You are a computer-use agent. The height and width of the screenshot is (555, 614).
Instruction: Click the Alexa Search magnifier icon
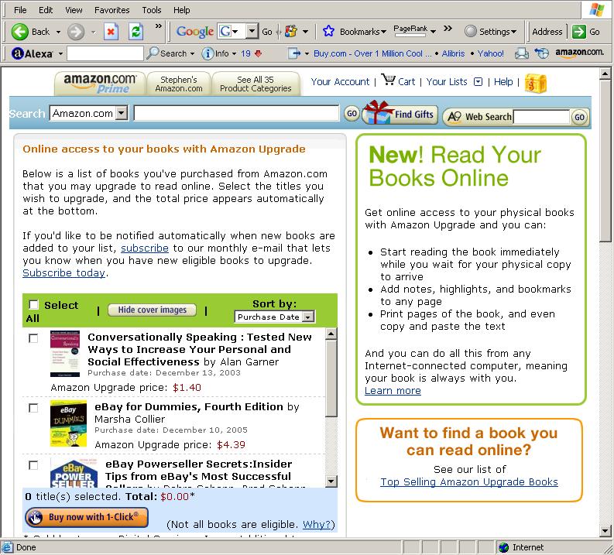pos(153,53)
